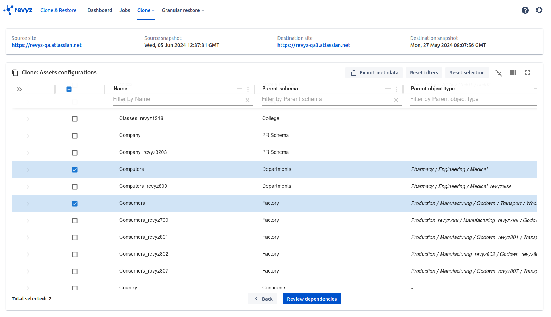This screenshot has height=317, width=551.
Task: Expand the Consumers_revyz799 row
Action: (x=28, y=221)
